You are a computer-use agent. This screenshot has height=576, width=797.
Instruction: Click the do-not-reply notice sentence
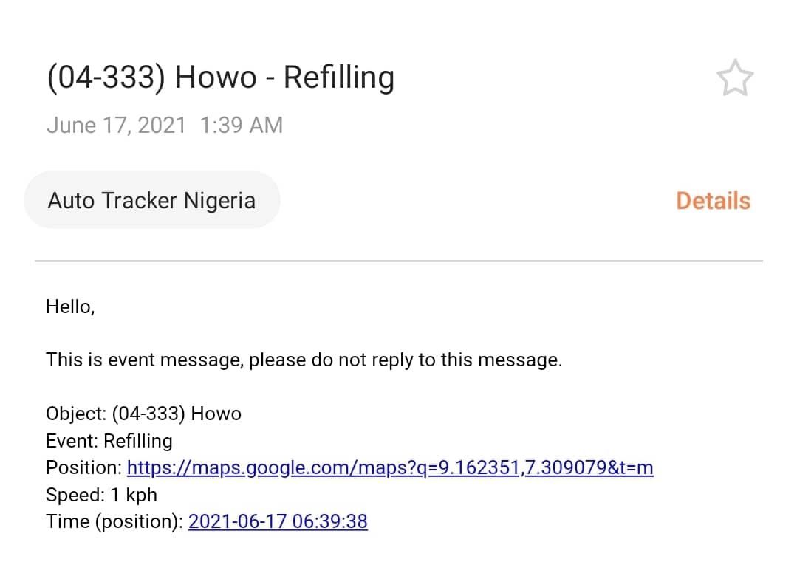pos(304,360)
